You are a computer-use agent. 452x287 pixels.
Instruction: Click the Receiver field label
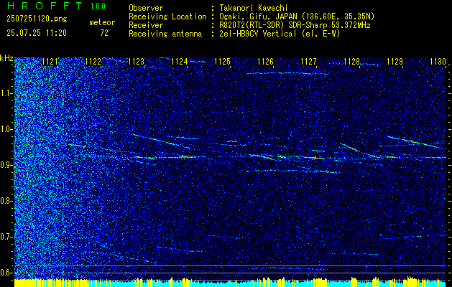point(146,25)
